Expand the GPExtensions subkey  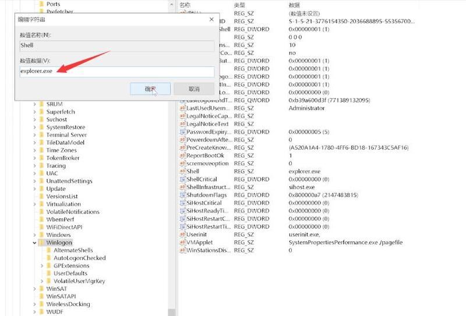[x=41, y=265]
